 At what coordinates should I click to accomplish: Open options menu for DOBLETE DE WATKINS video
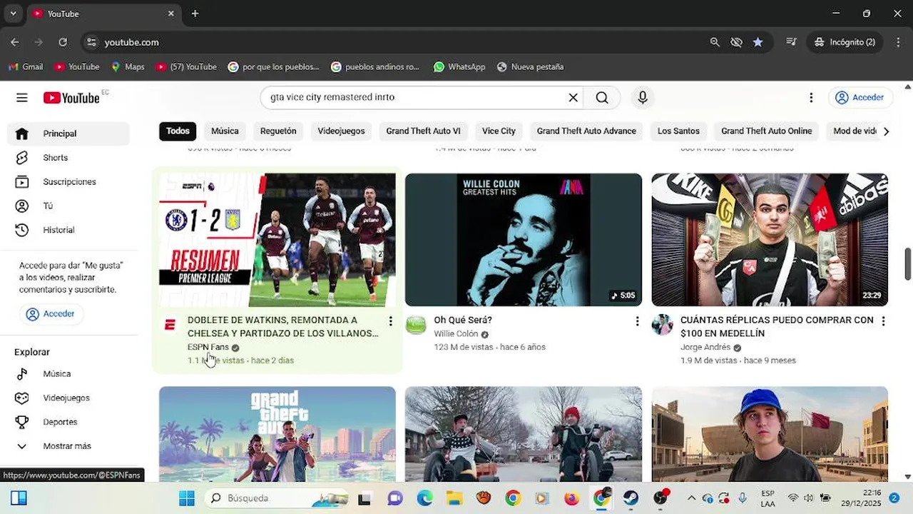click(390, 321)
